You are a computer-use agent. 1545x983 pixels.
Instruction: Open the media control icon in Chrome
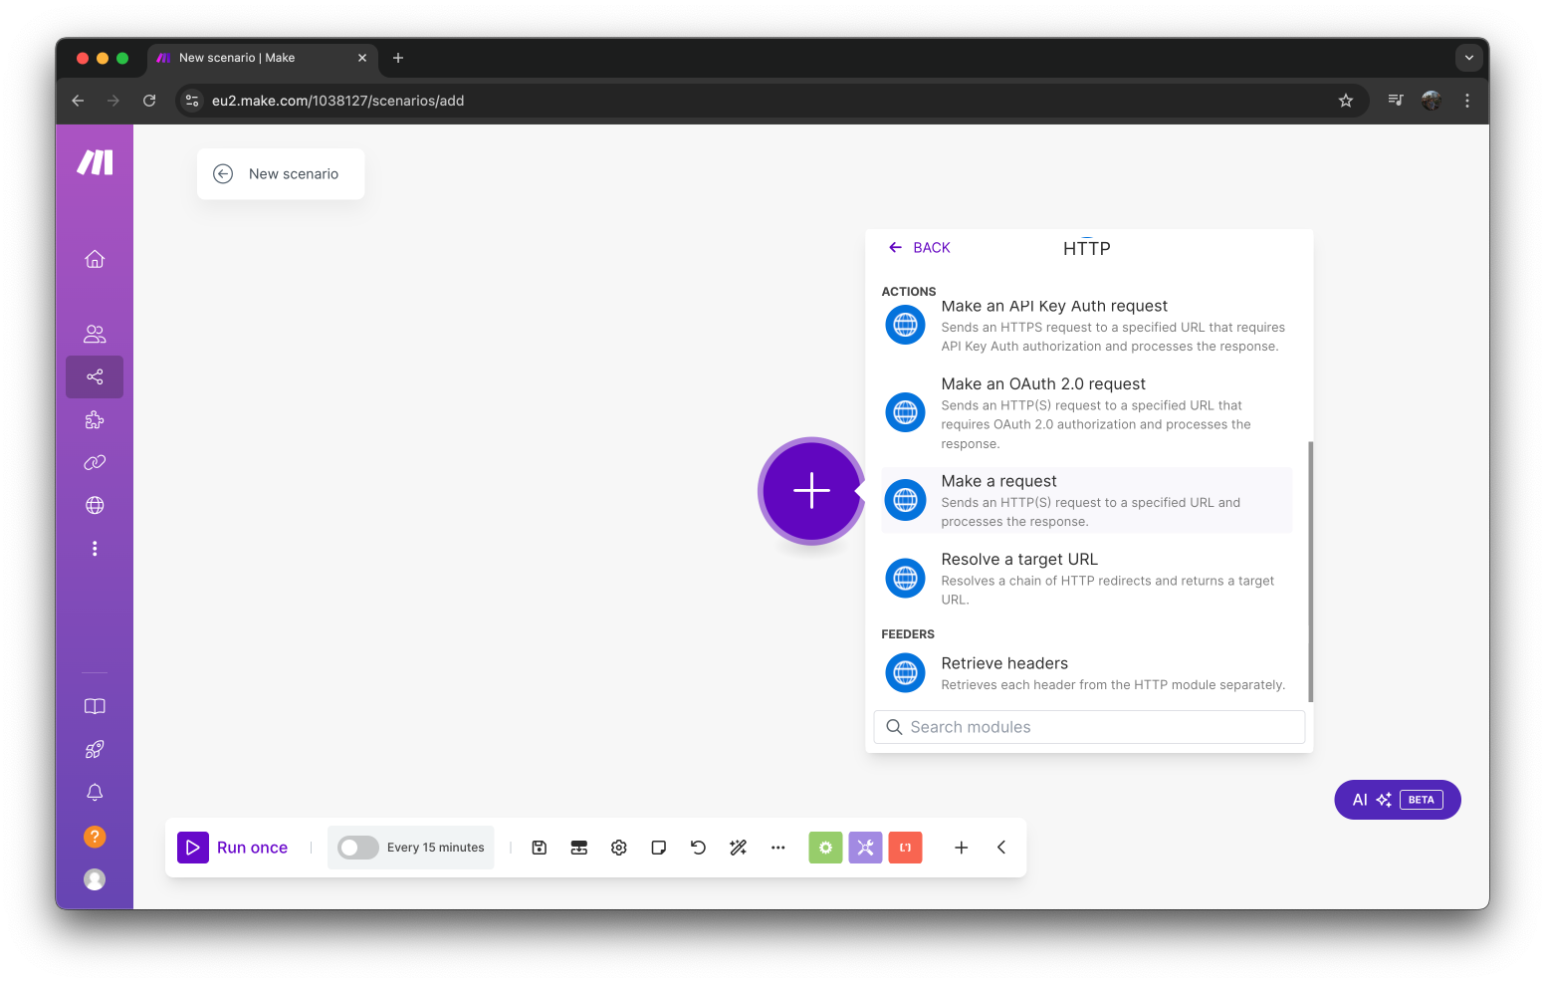[x=1396, y=101]
